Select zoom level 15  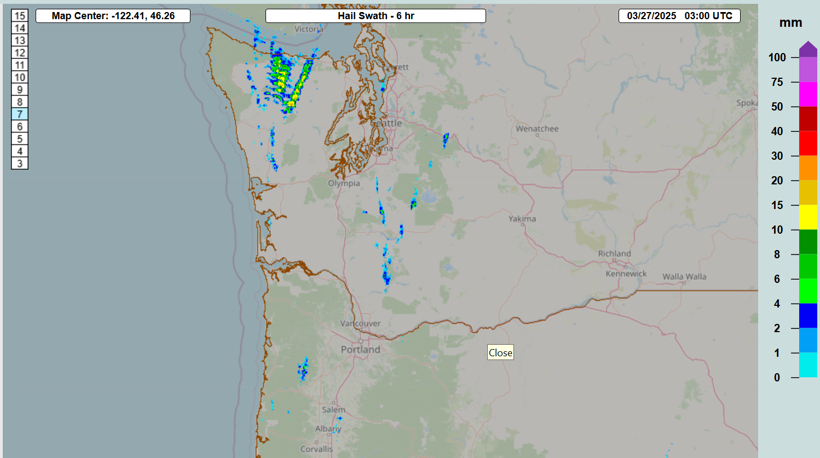click(20, 16)
